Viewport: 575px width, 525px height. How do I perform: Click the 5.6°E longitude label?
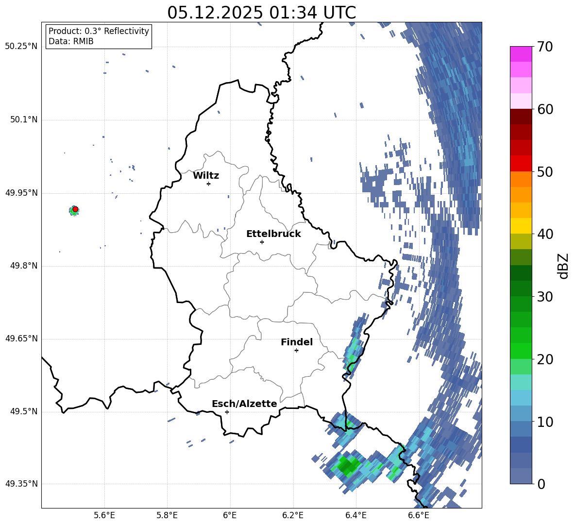click(104, 515)
